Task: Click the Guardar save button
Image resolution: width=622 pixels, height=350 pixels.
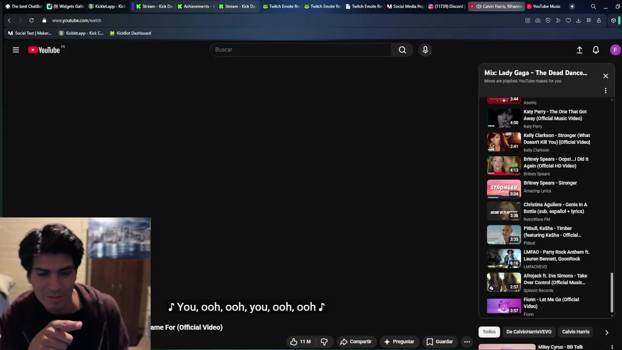Action: [x=439, y=342]
